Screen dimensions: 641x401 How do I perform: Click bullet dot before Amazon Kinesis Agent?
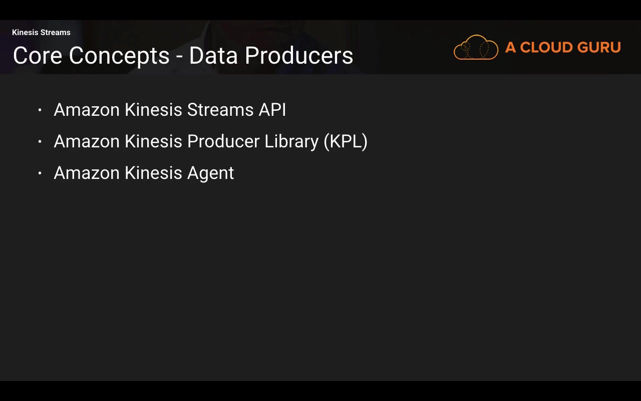coord(40,173)
